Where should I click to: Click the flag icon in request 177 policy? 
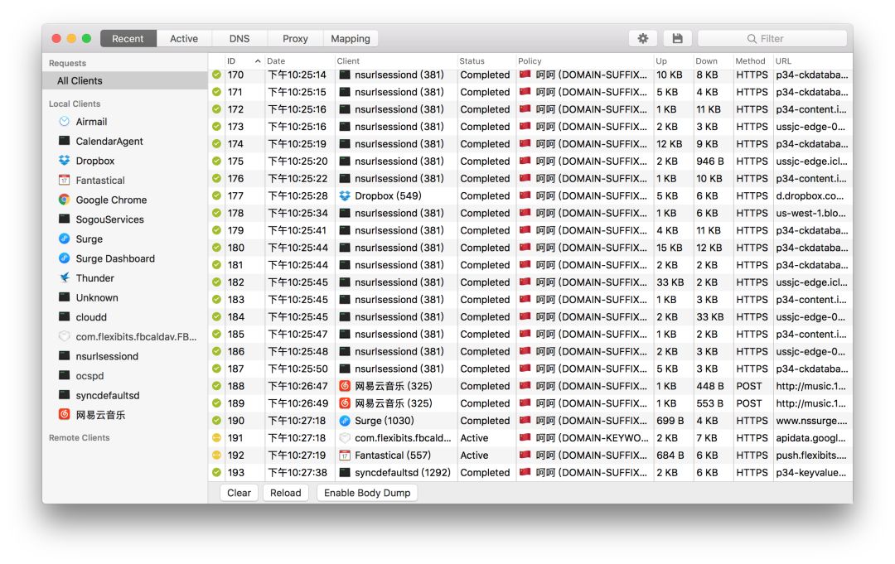pyautogui.click(x=525, y=195)
